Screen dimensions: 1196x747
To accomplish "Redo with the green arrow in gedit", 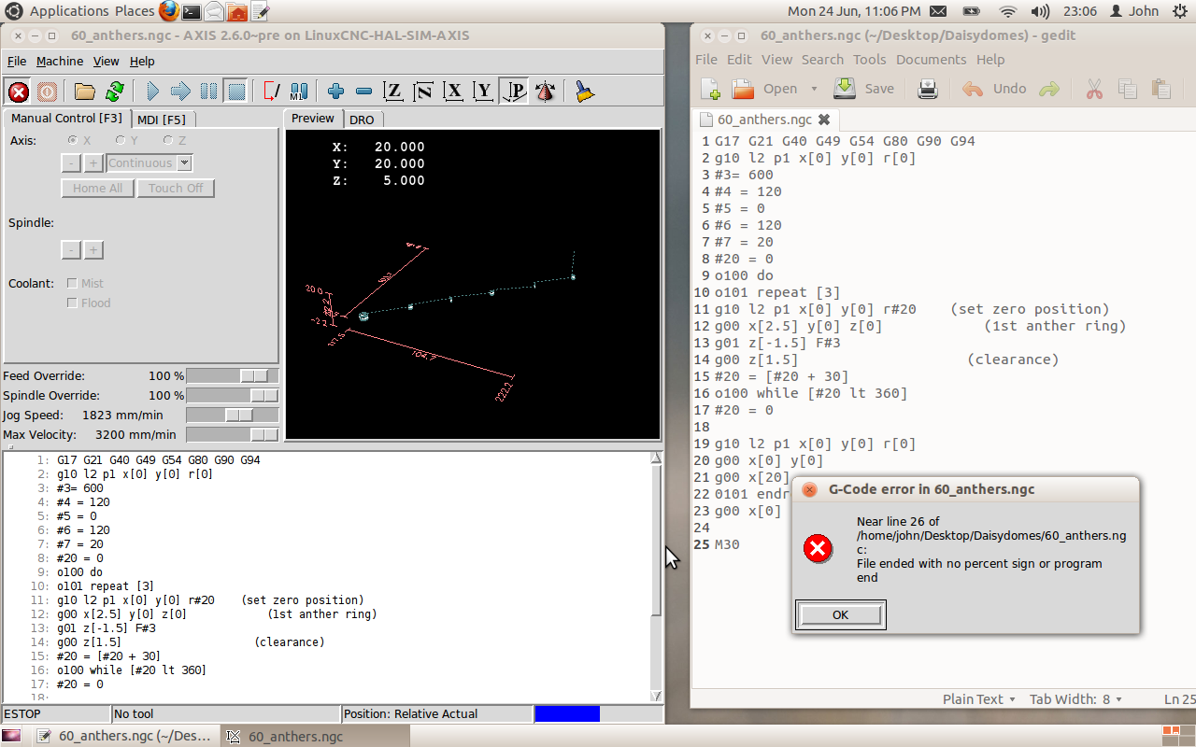I will [1049, 89].
